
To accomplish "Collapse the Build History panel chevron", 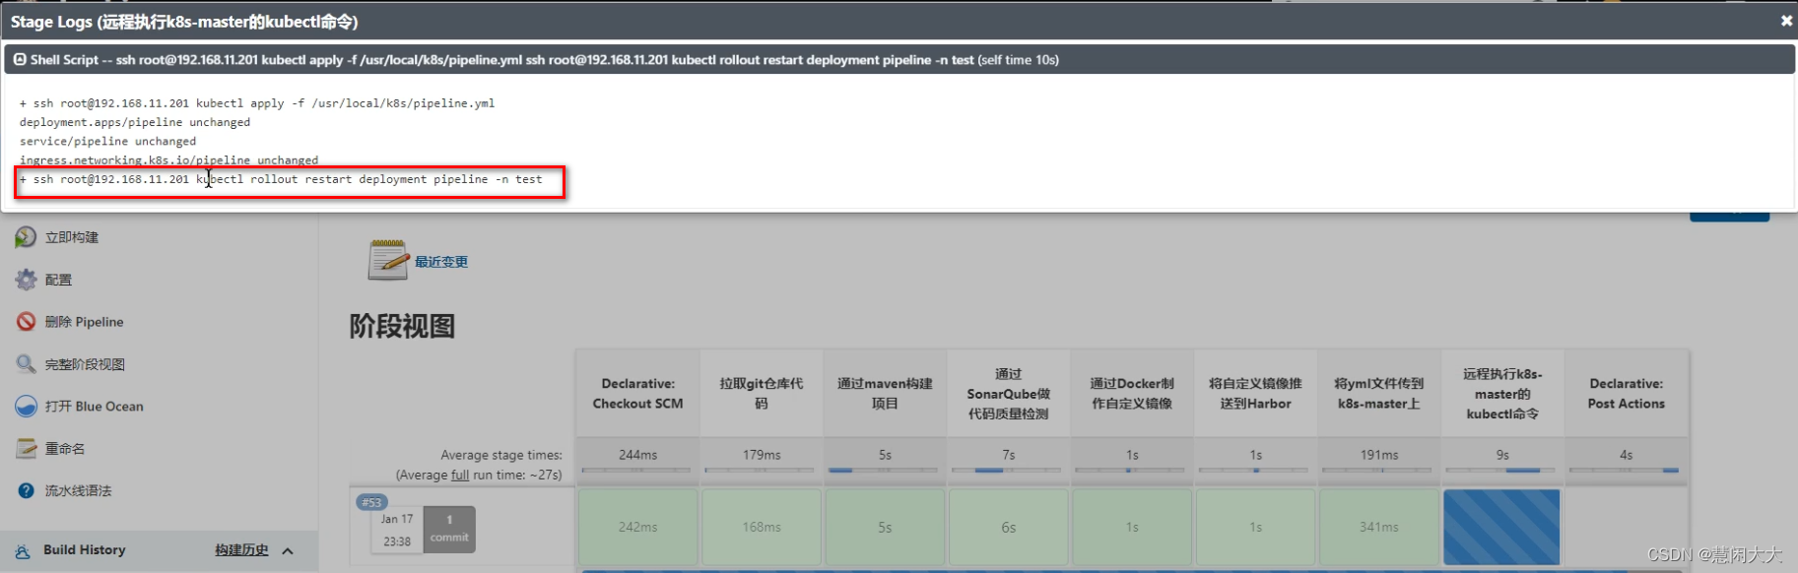I will [x=288, y=550].
